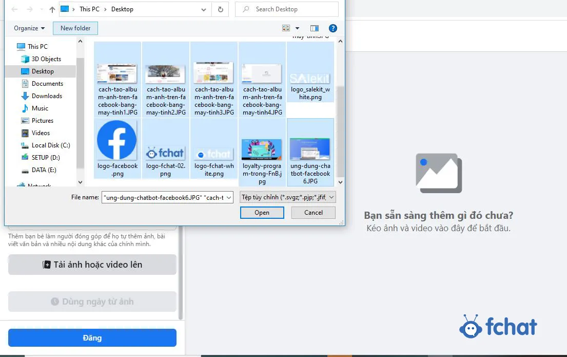Click Desktop in the address breadcrumb

pos(122,9)
